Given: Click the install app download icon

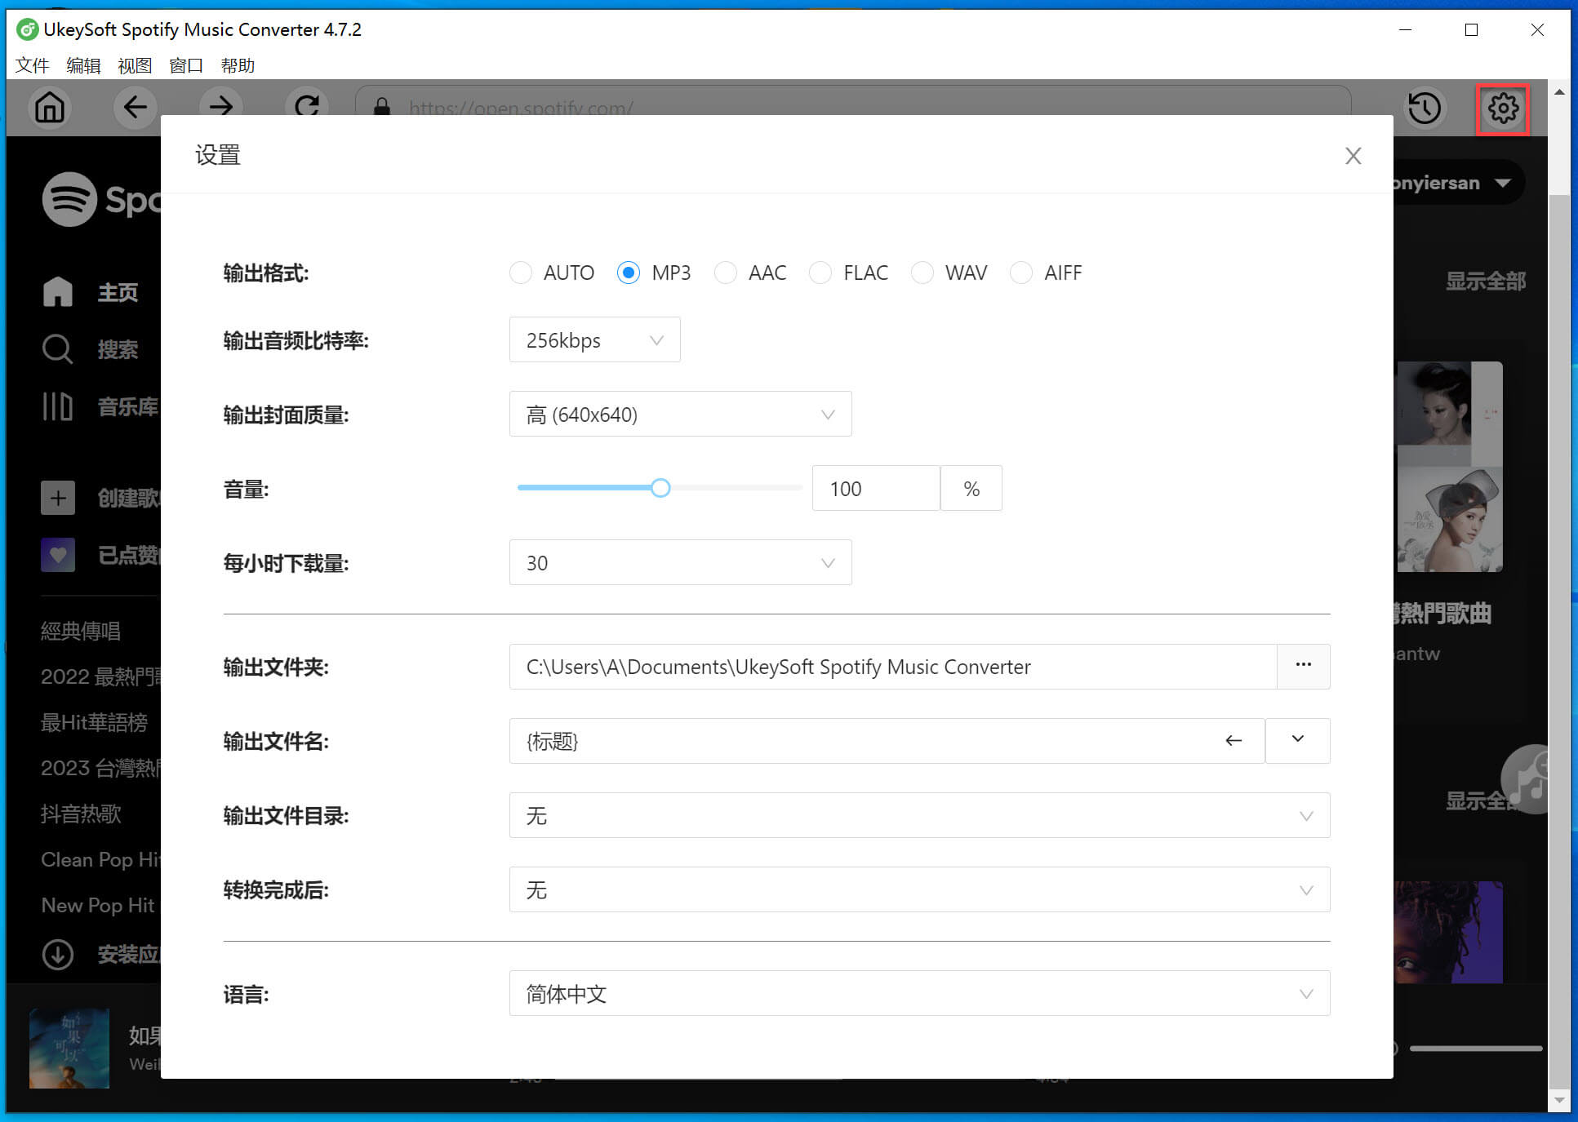Looking at the screenshot, I should click(x=57, y=954).
